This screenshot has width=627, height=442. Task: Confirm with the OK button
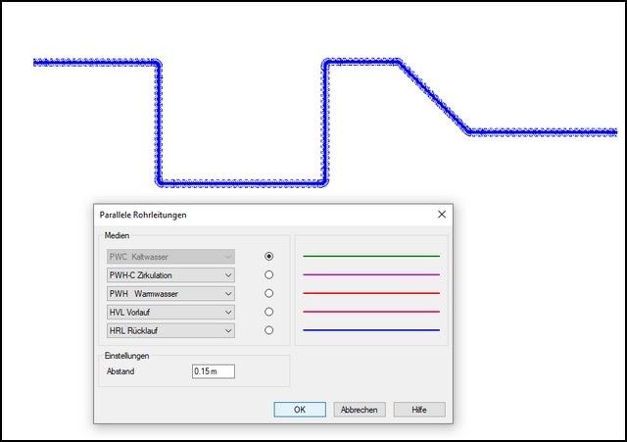pos(300,410)
